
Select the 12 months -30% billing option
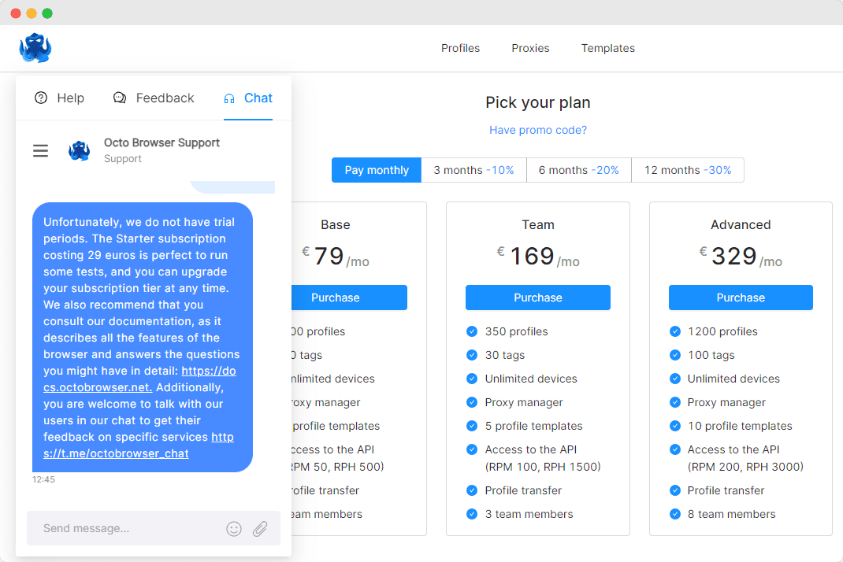point(688,170)
